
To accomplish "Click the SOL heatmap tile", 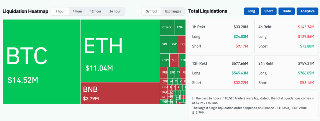I will click(164, 44).
